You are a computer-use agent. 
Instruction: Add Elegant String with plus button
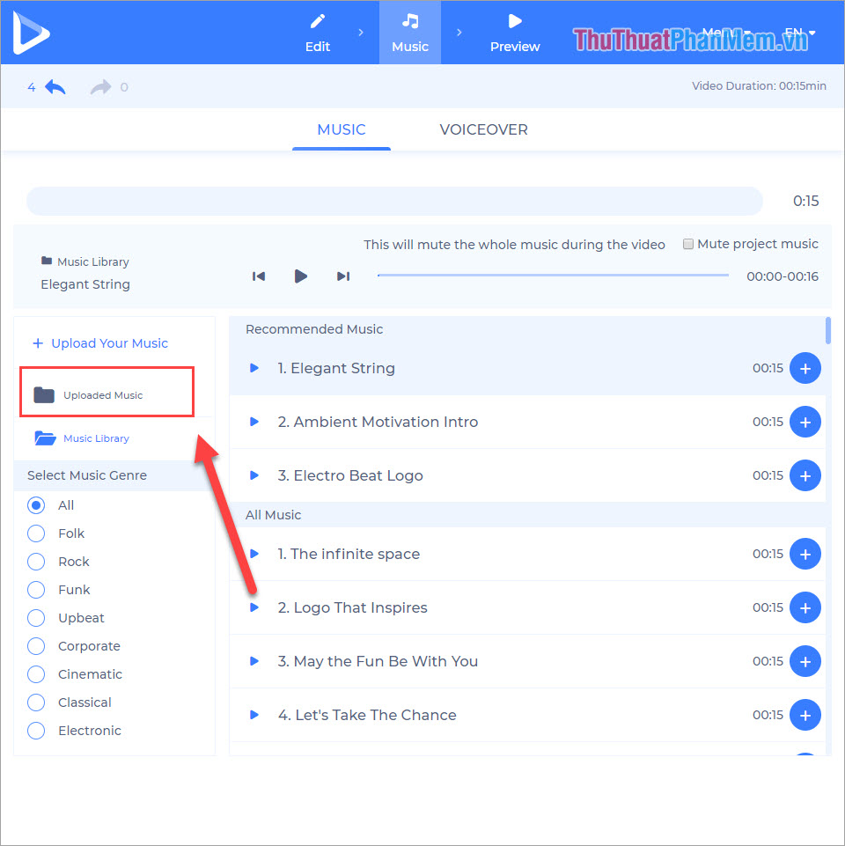[x=805, y=368]
